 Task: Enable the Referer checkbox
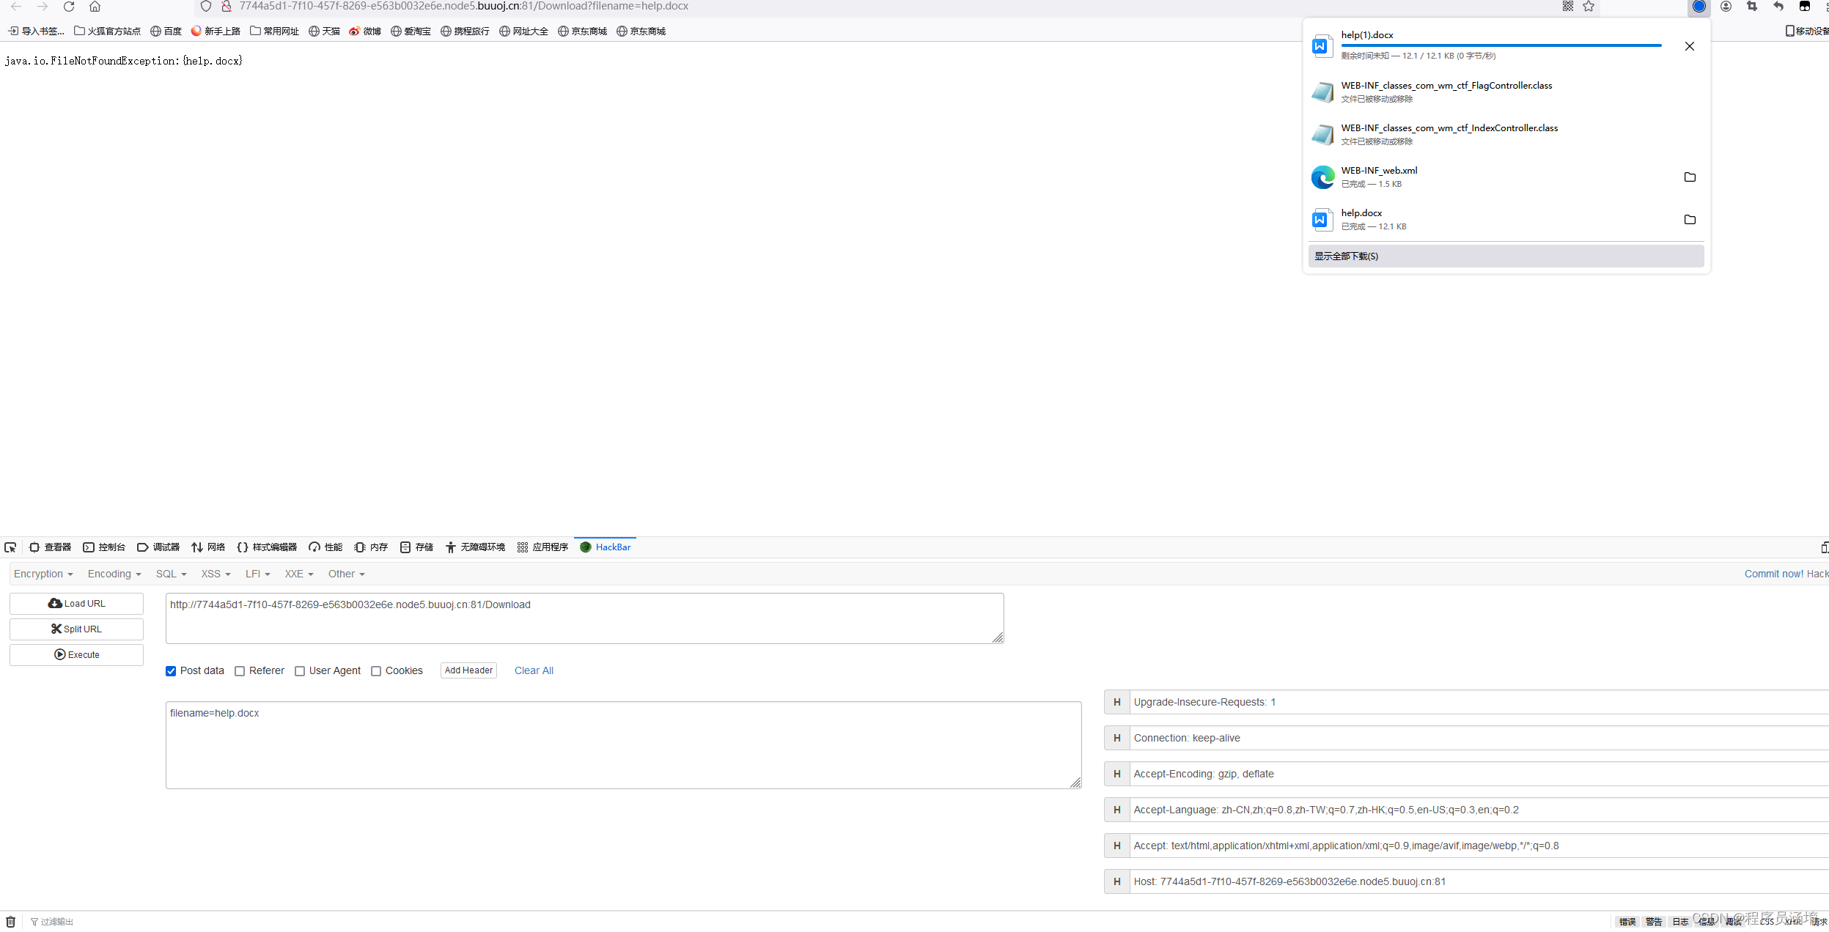point(240,671)
